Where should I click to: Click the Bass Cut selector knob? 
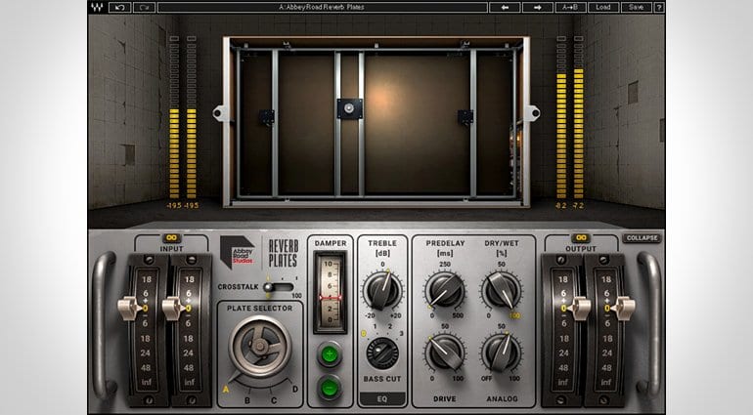pos(382,353)
